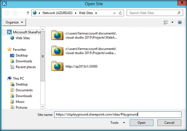Open Downloads under Favorites
Viewport: 187px width, 131px height.
[x=24, y=61]
